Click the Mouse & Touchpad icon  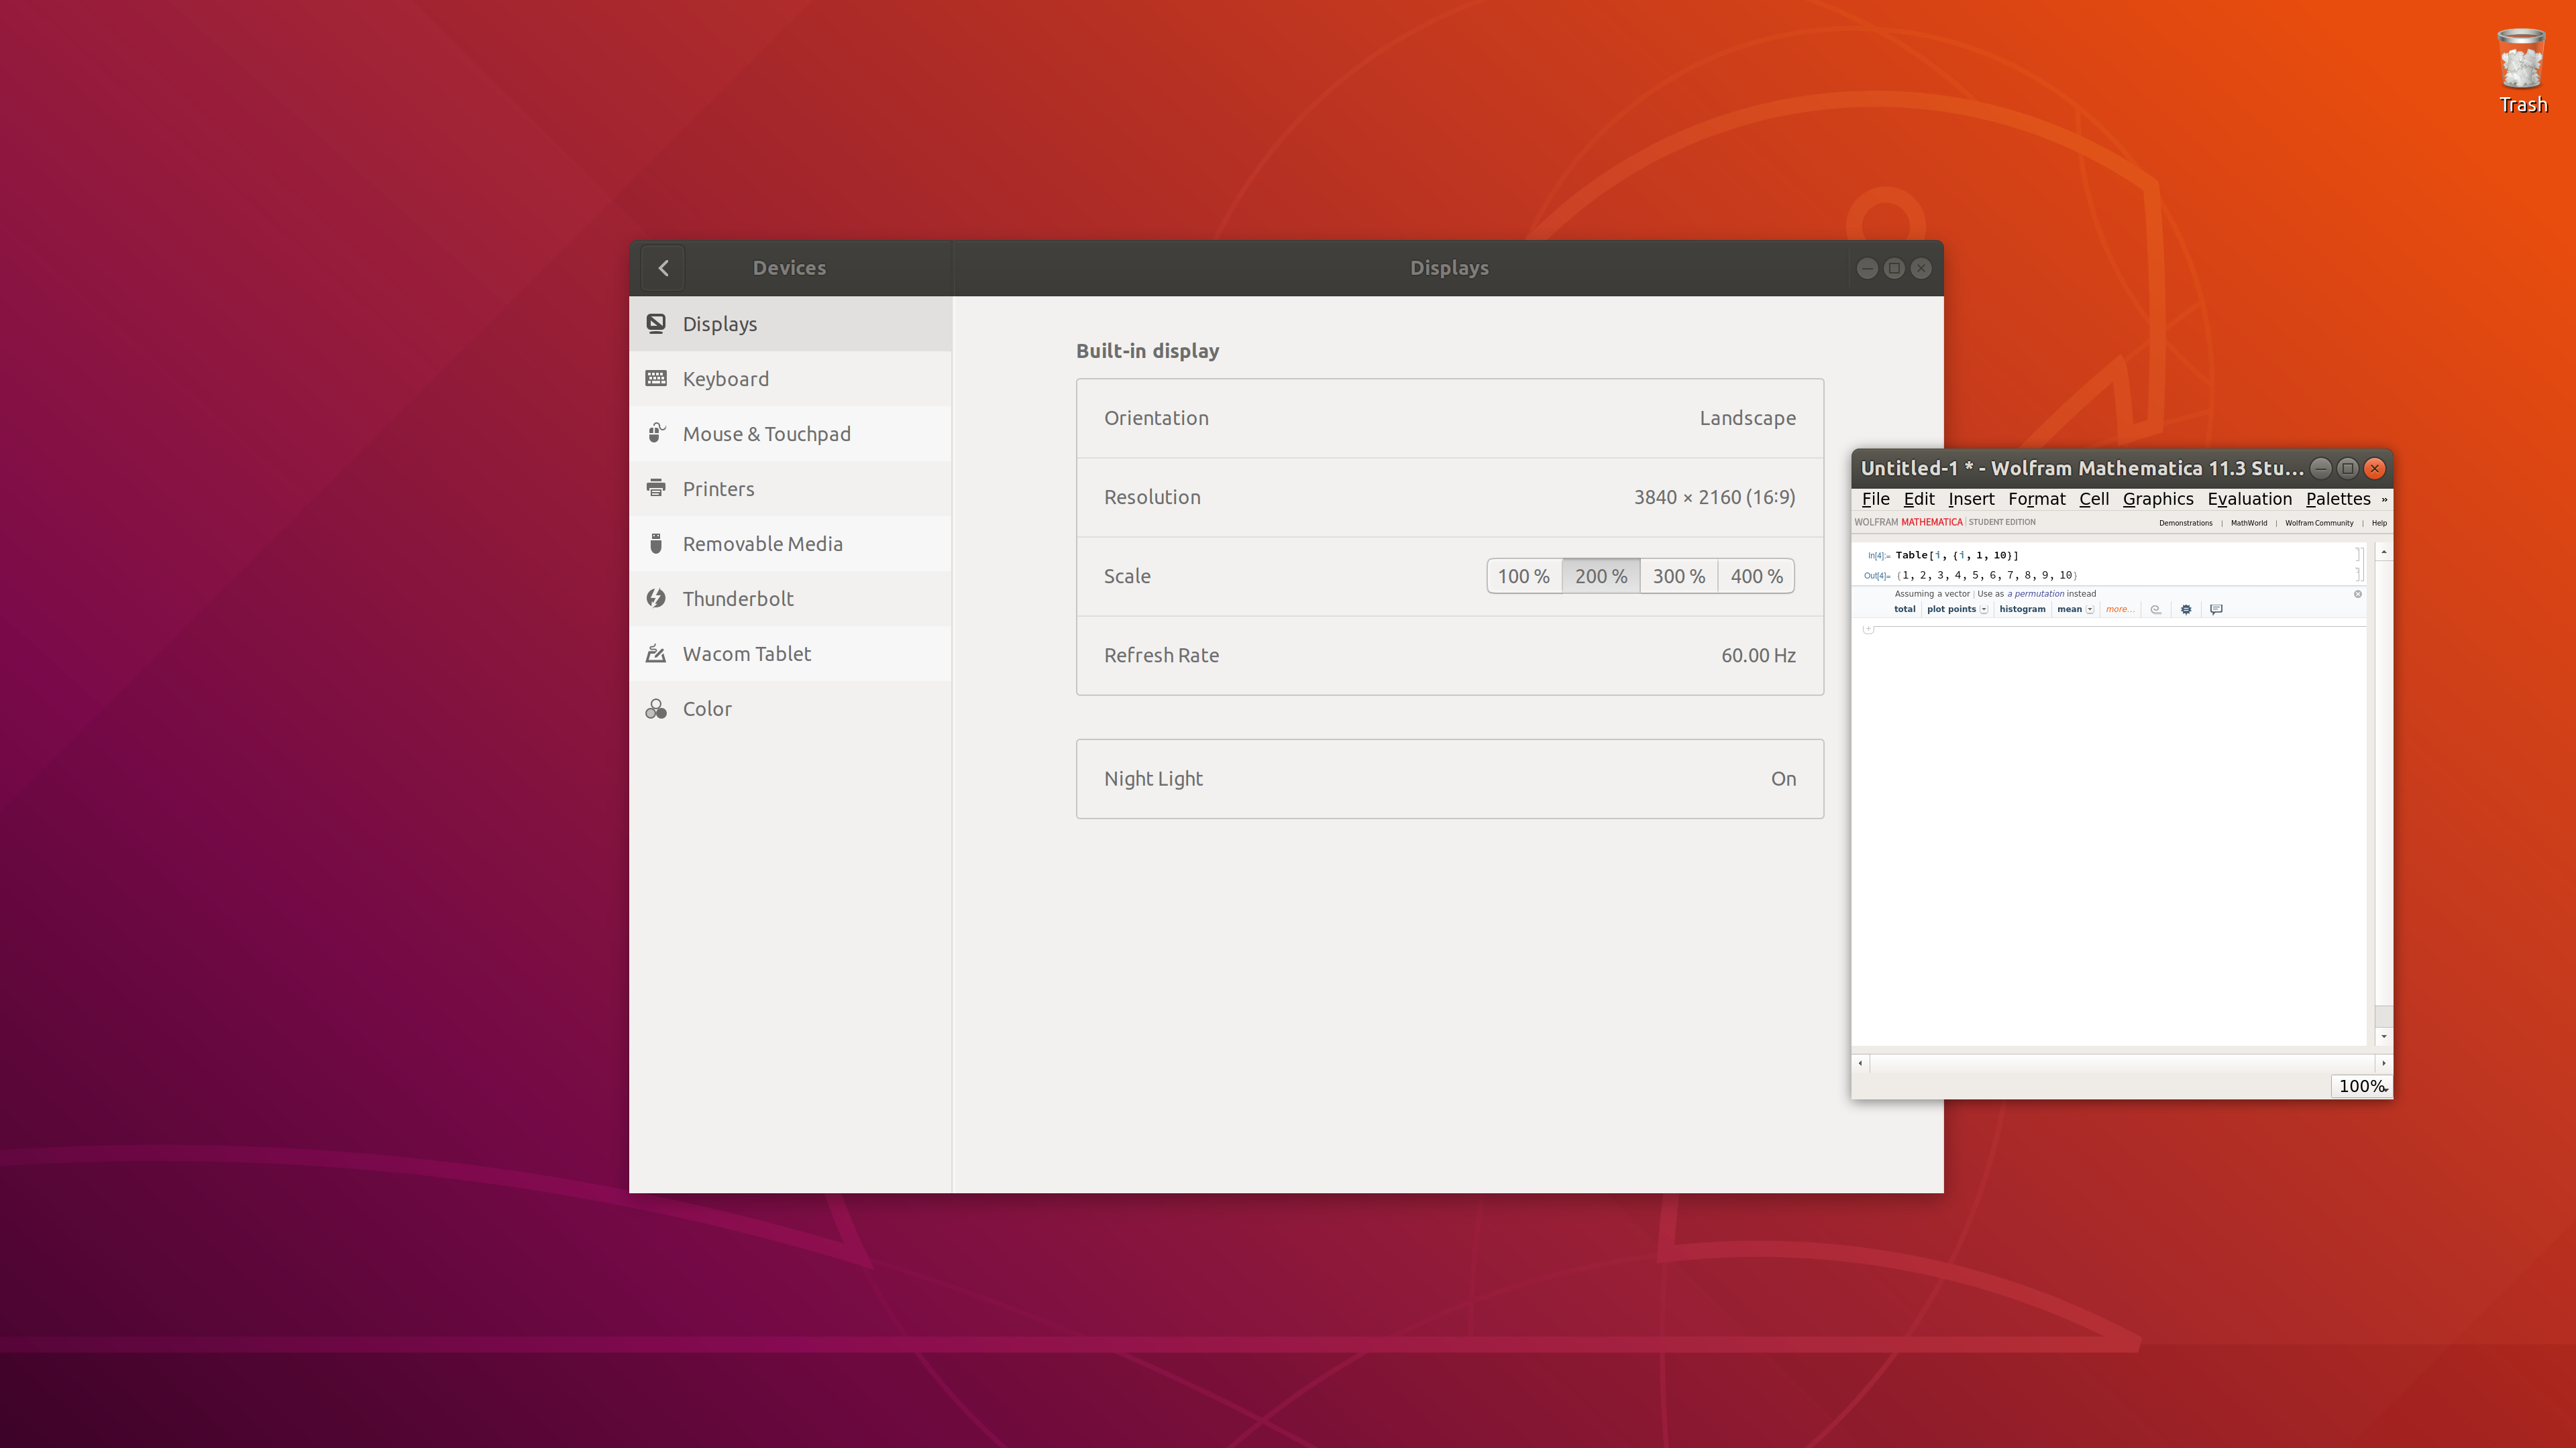(655, 433)
